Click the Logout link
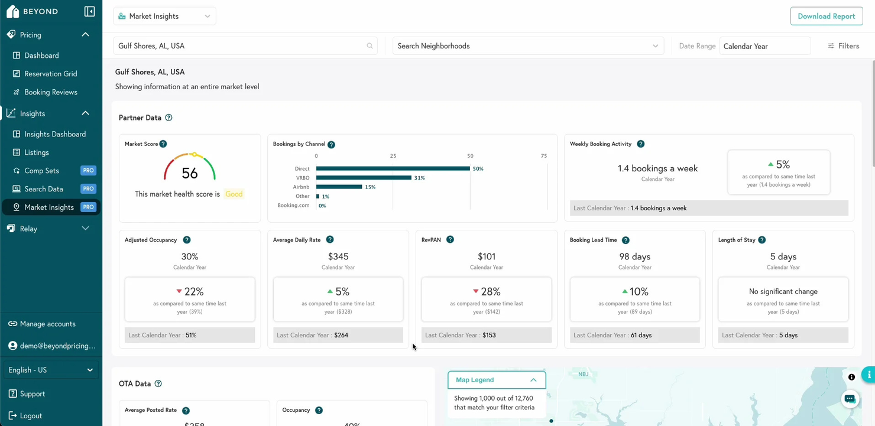 pyautogui.click(x=27, y=415)
